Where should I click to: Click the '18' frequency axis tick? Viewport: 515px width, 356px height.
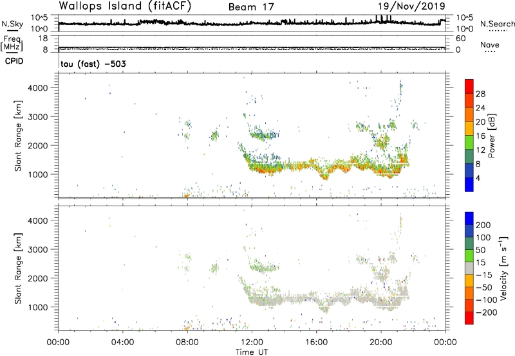43,39
